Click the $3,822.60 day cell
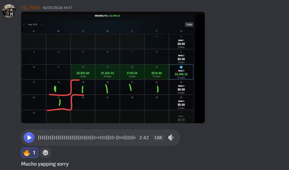The width and height of the screenshot is (289, 170). tap(83, 72)
